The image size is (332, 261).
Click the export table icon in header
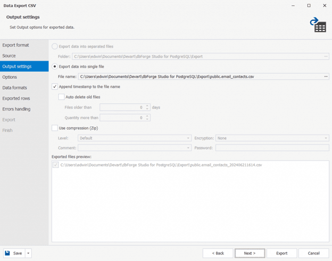click(x=318, y=25)
